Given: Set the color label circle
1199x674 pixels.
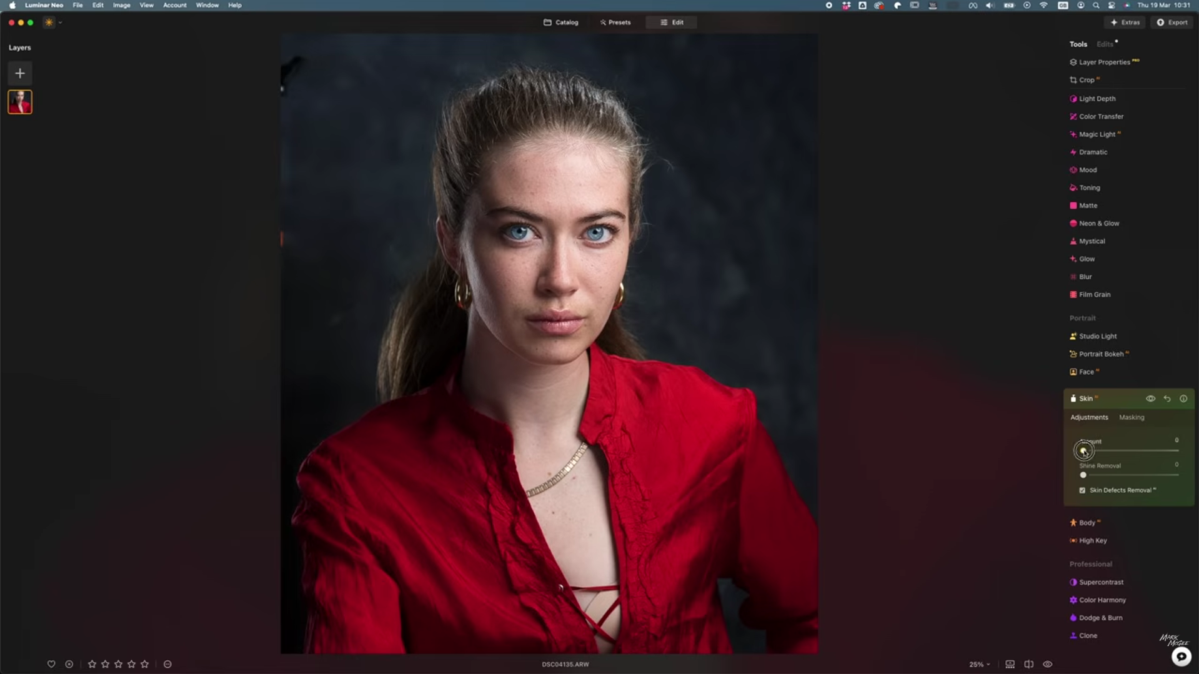Looking at the screenshot, I should point(167,665).
